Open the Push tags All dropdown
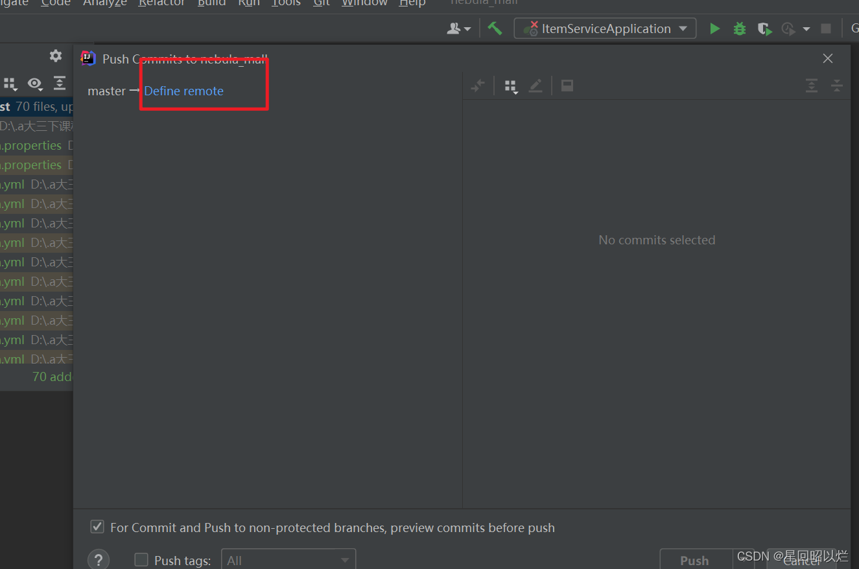This screenshot has width=859, height=569. click(x=288, y=560)
